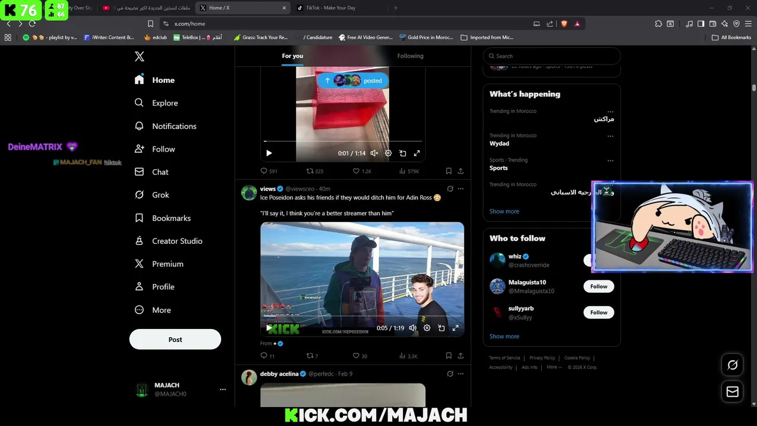Viewport: 757px width, 426px height.
Task: Open the Messages envelope floating button
Action: [733, 392]
